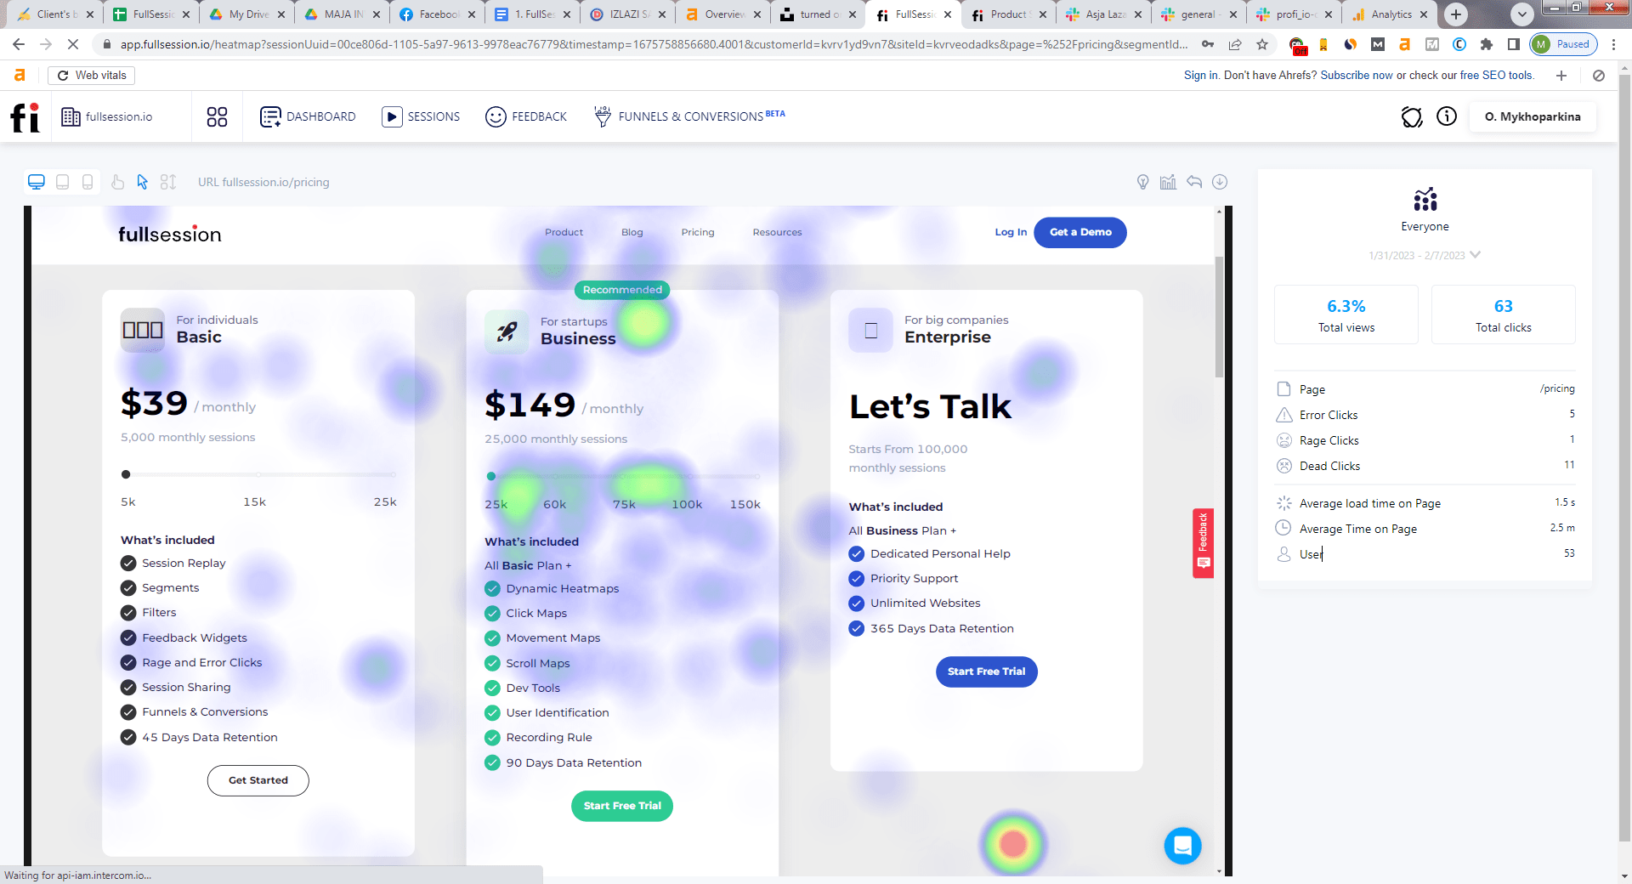Screen dimensions: 1632x884
Task: Go to SESSIONS section
Action: point(421,116)
